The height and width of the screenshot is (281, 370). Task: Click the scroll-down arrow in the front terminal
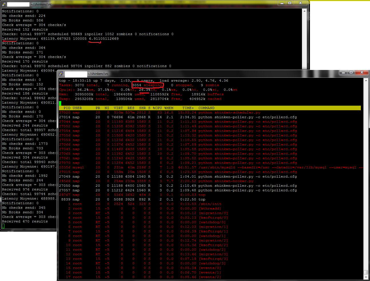[366, 277]
